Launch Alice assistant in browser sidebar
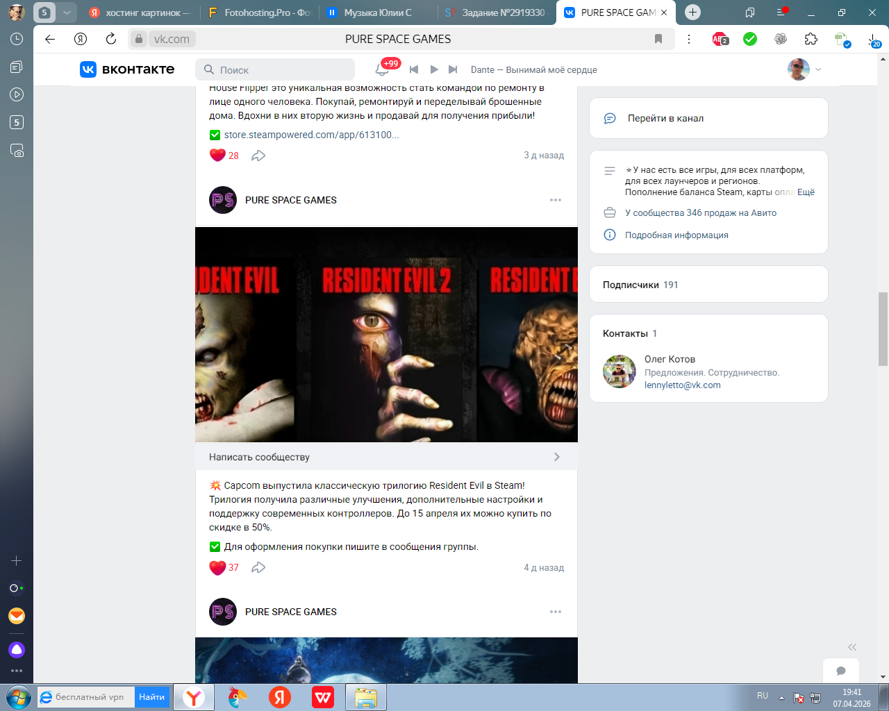The height and width of the screenshot is (711, 889). [x=17, y=650]
